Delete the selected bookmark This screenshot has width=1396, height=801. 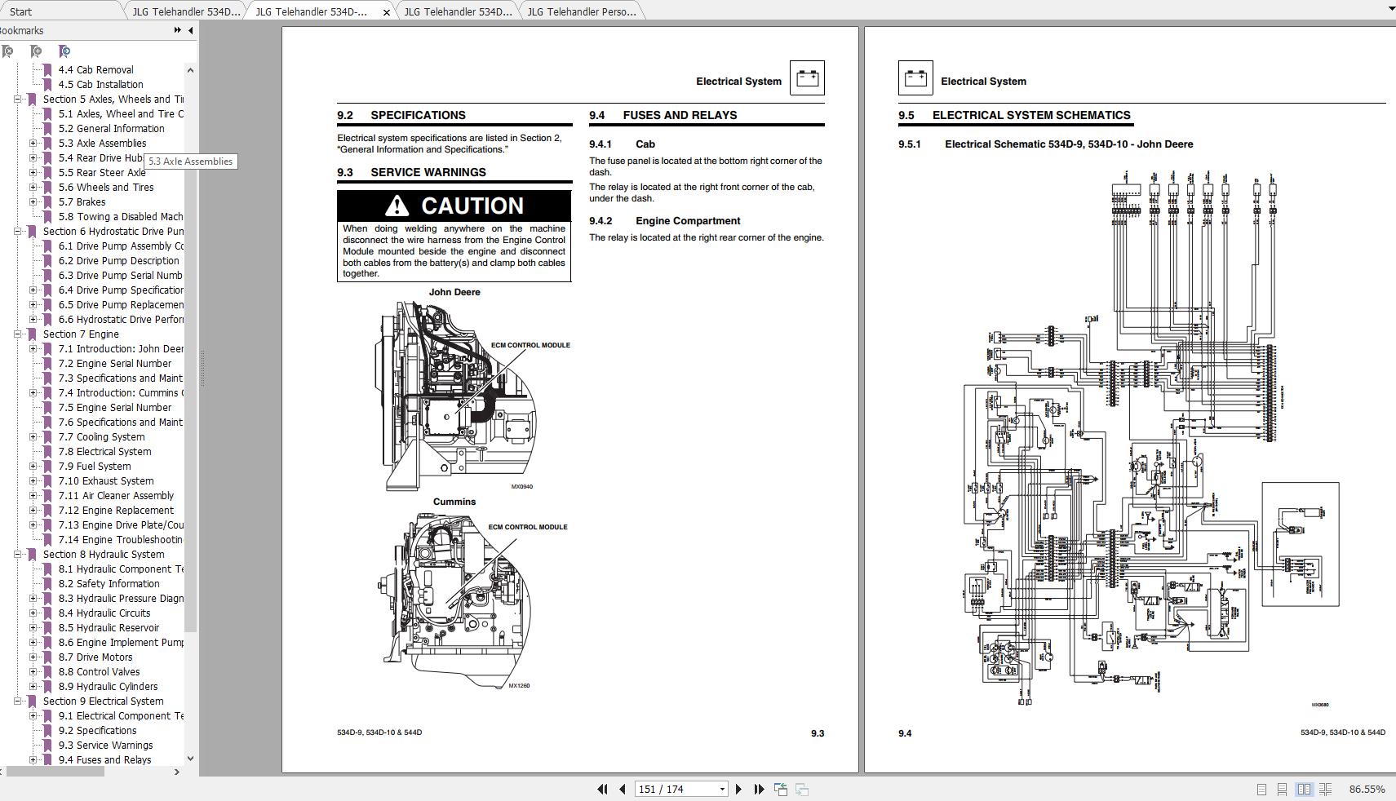coord(8,51)
